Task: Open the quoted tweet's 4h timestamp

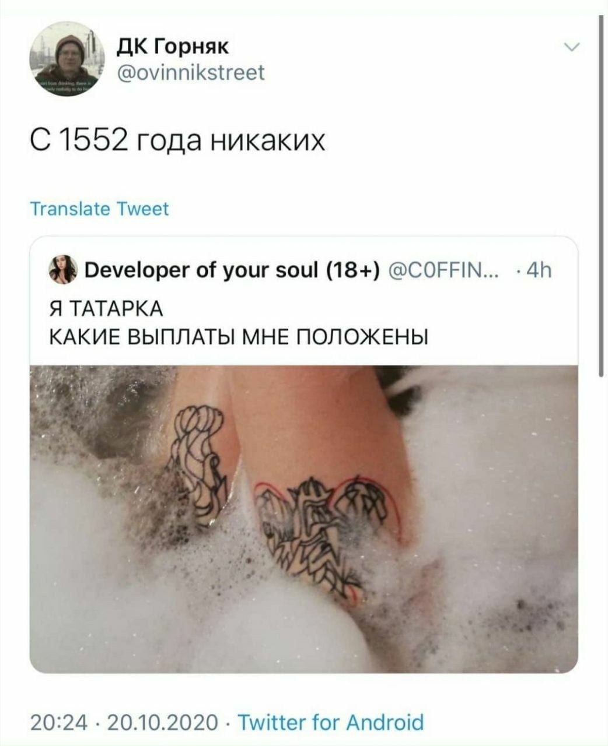Action: coord(534,271)
